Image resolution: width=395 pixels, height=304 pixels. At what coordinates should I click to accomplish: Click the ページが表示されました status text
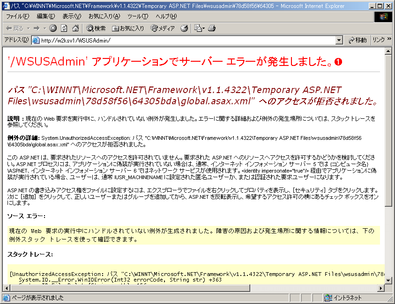(x=38, y=298)
